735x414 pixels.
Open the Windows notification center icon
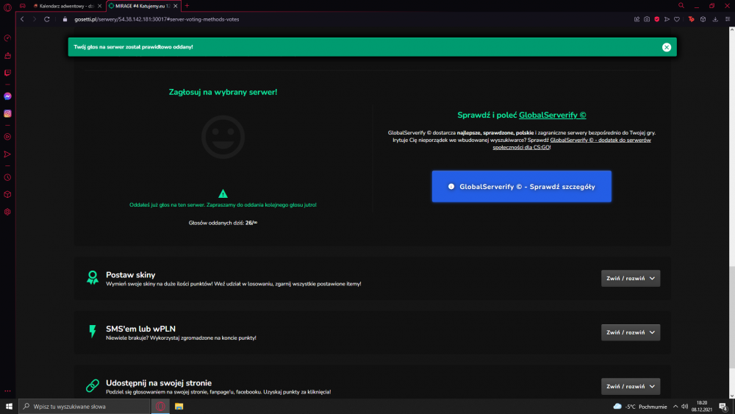723,407
